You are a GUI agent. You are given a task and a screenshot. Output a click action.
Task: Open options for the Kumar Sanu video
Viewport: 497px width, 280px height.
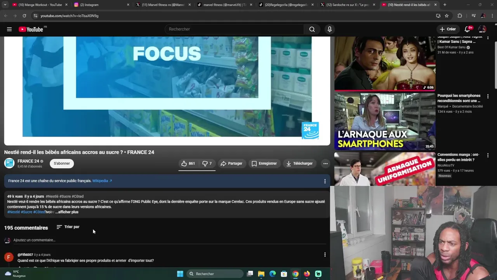tap(488, 38)
